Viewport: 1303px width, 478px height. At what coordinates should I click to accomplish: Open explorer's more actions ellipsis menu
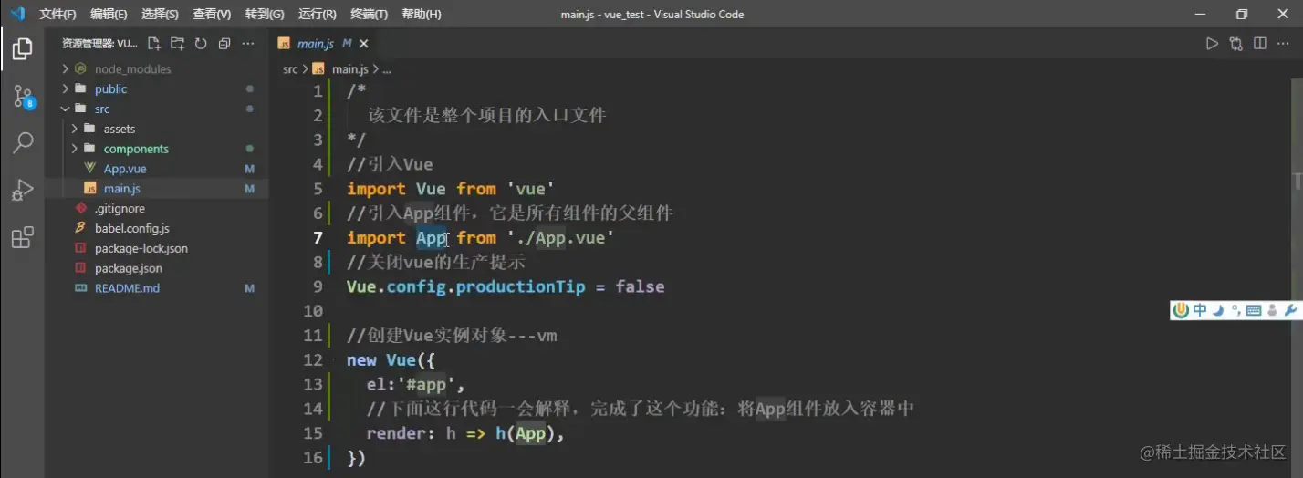(248, 43)
